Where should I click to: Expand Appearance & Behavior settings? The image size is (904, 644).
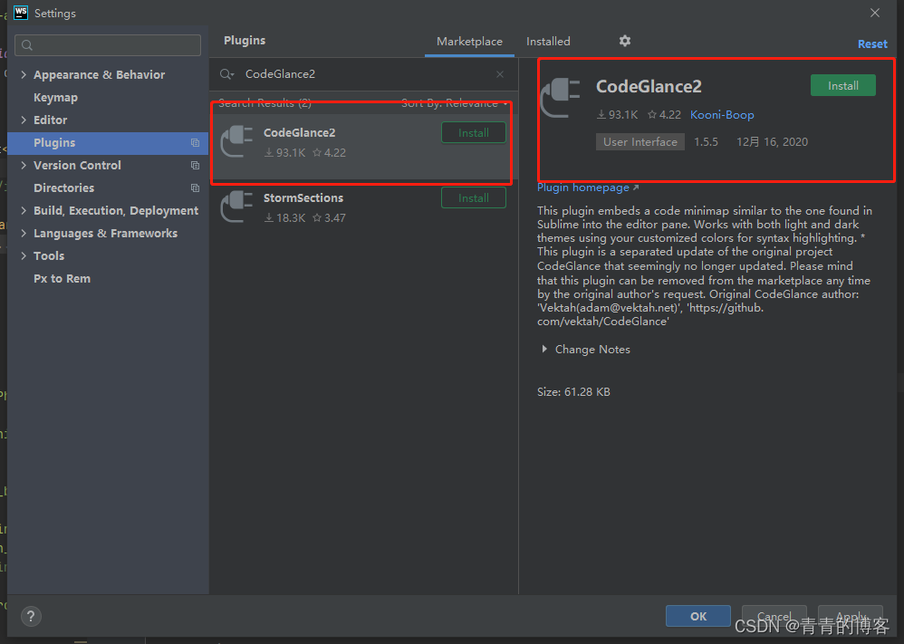coord(24,74)
